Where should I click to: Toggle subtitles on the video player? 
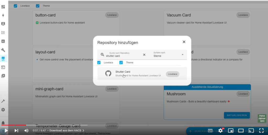click(210, 130)
